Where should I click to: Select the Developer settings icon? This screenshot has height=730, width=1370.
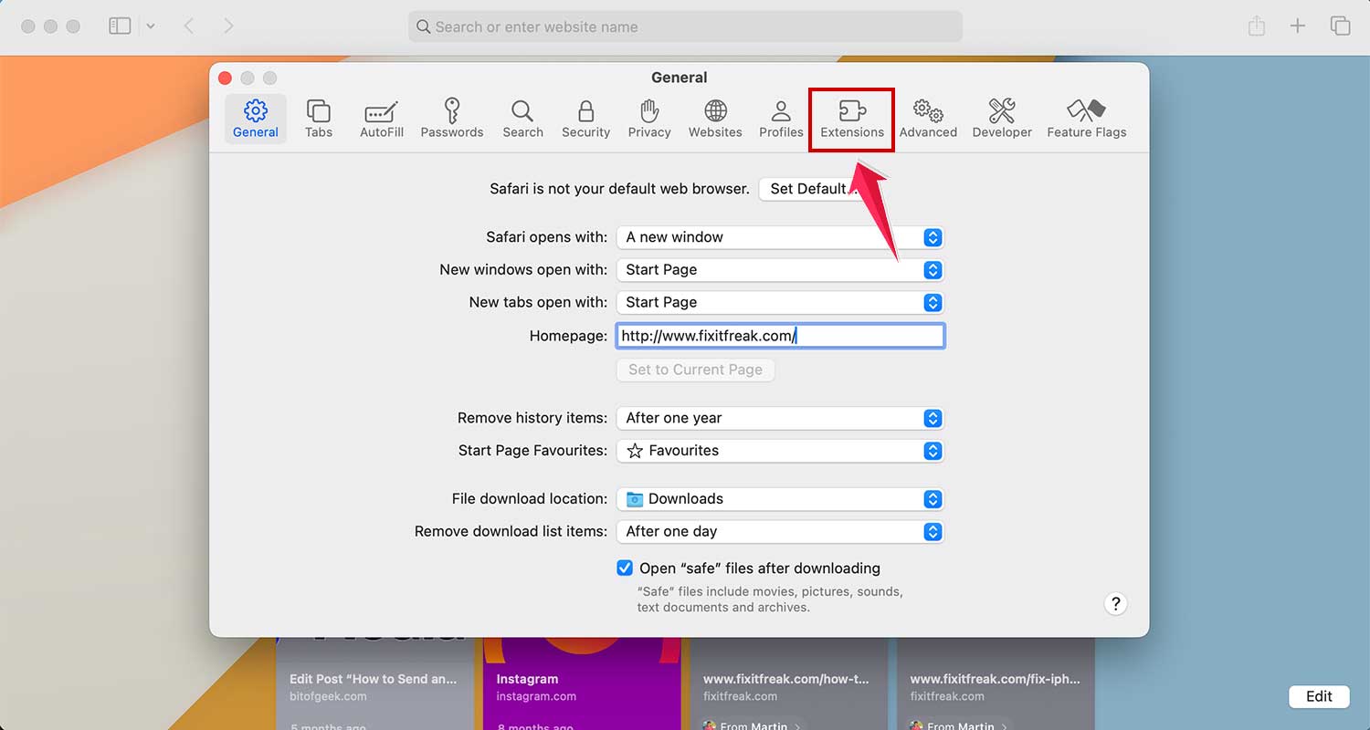[x=1002, y=119]
